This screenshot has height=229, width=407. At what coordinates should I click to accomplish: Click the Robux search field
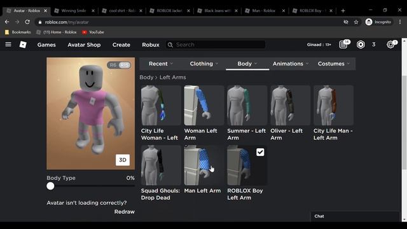(x=216, y=45)
